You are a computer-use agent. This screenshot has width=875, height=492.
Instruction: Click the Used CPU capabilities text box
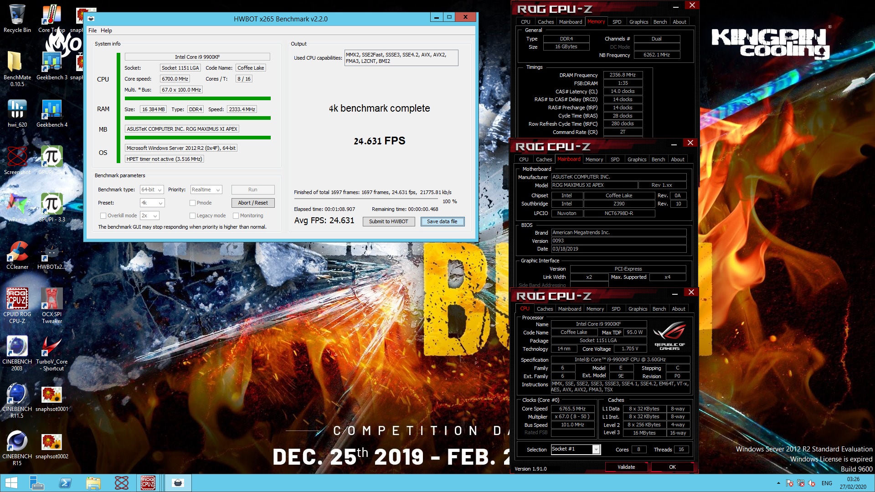tap(401, 58)
